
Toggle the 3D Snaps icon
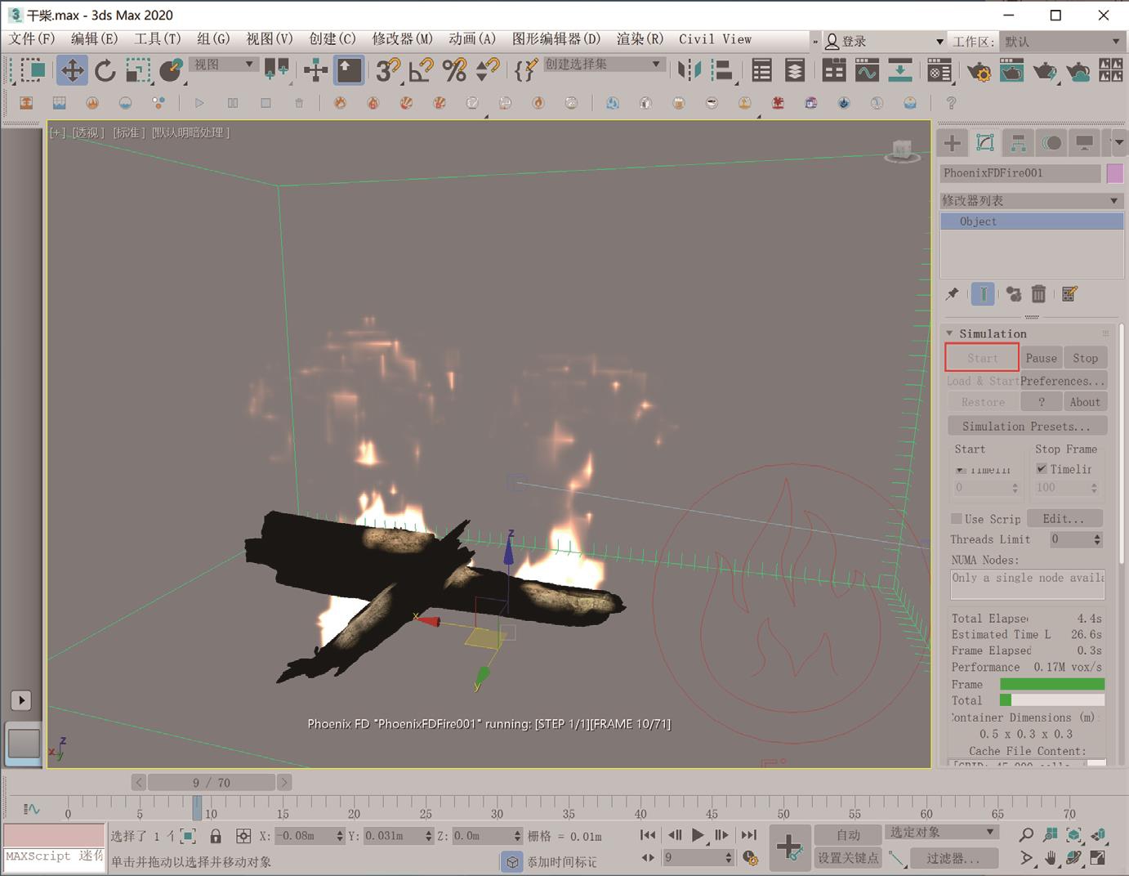click(388, 71)
